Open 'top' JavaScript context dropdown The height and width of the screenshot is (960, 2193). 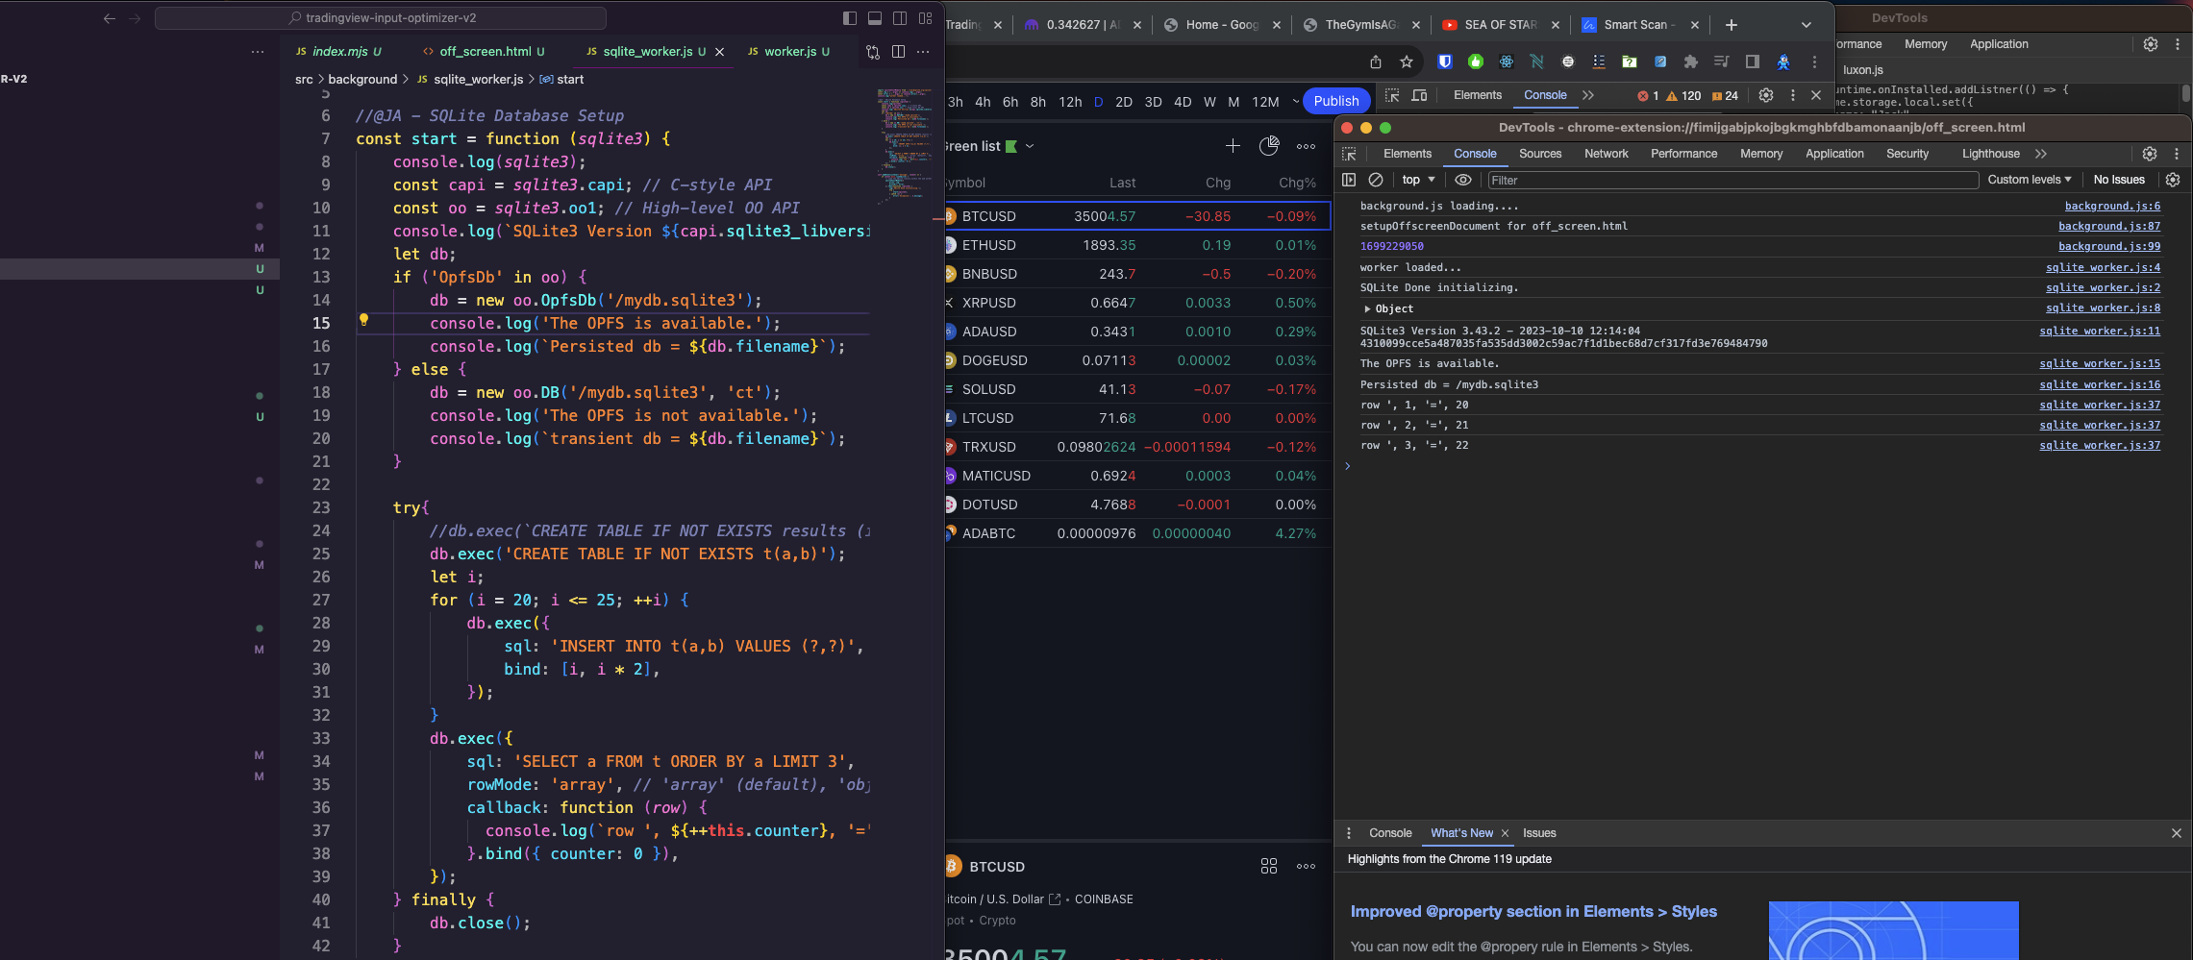pos(1418,180)
